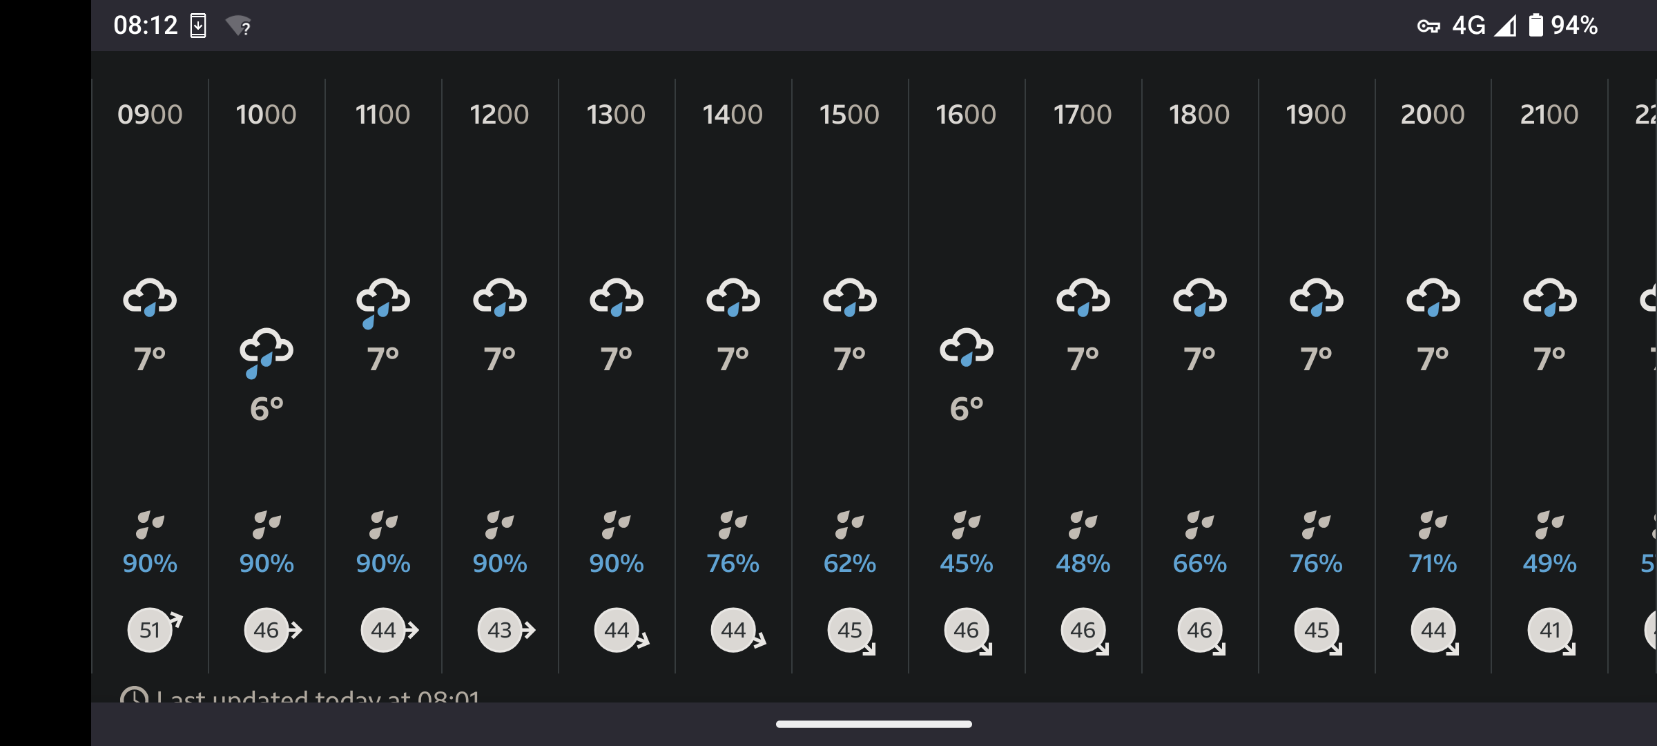
Task: Tap the raindrops icon above 45%
Action: 966,525
